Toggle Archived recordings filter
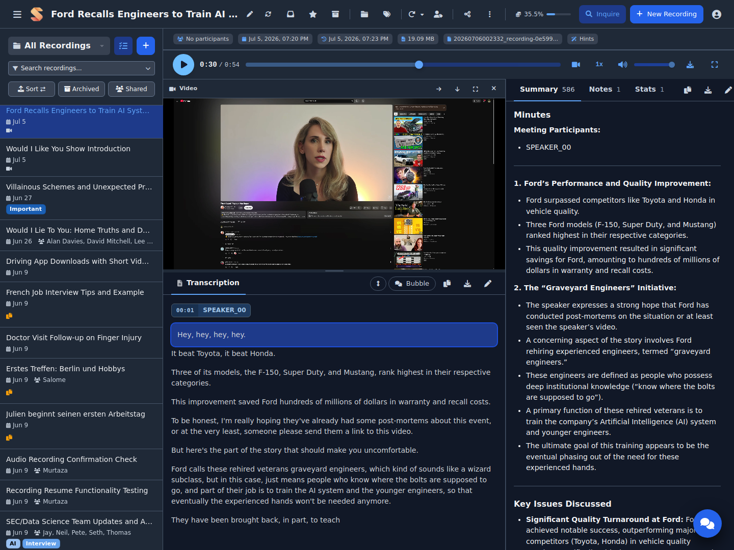The height and width of the screenshot is (550, 734). (x=82, y=89)
